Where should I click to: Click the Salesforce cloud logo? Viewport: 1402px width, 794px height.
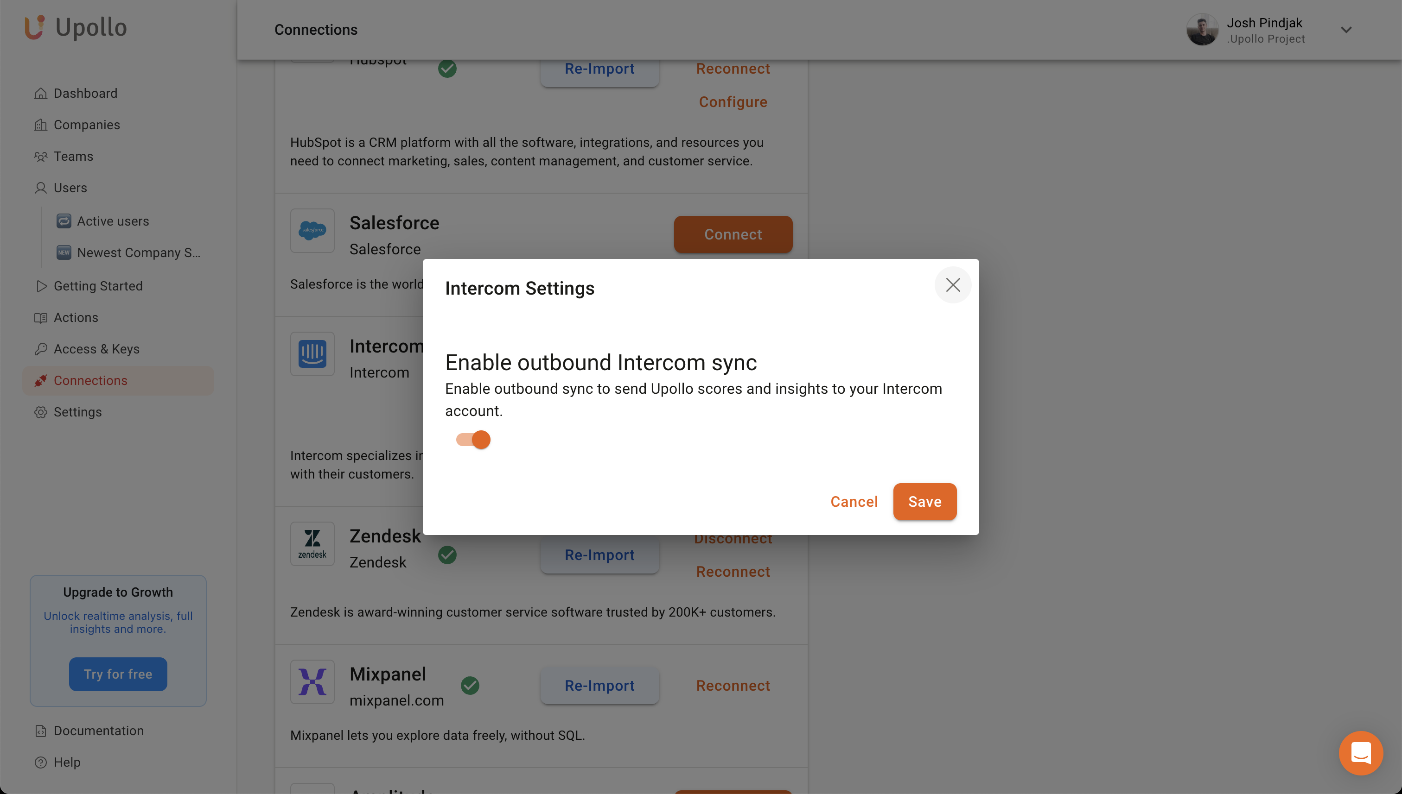pyautogui.click(x=312, y=230)
